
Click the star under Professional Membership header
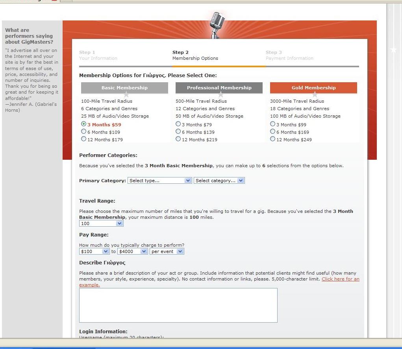click(x=220, y=94)
